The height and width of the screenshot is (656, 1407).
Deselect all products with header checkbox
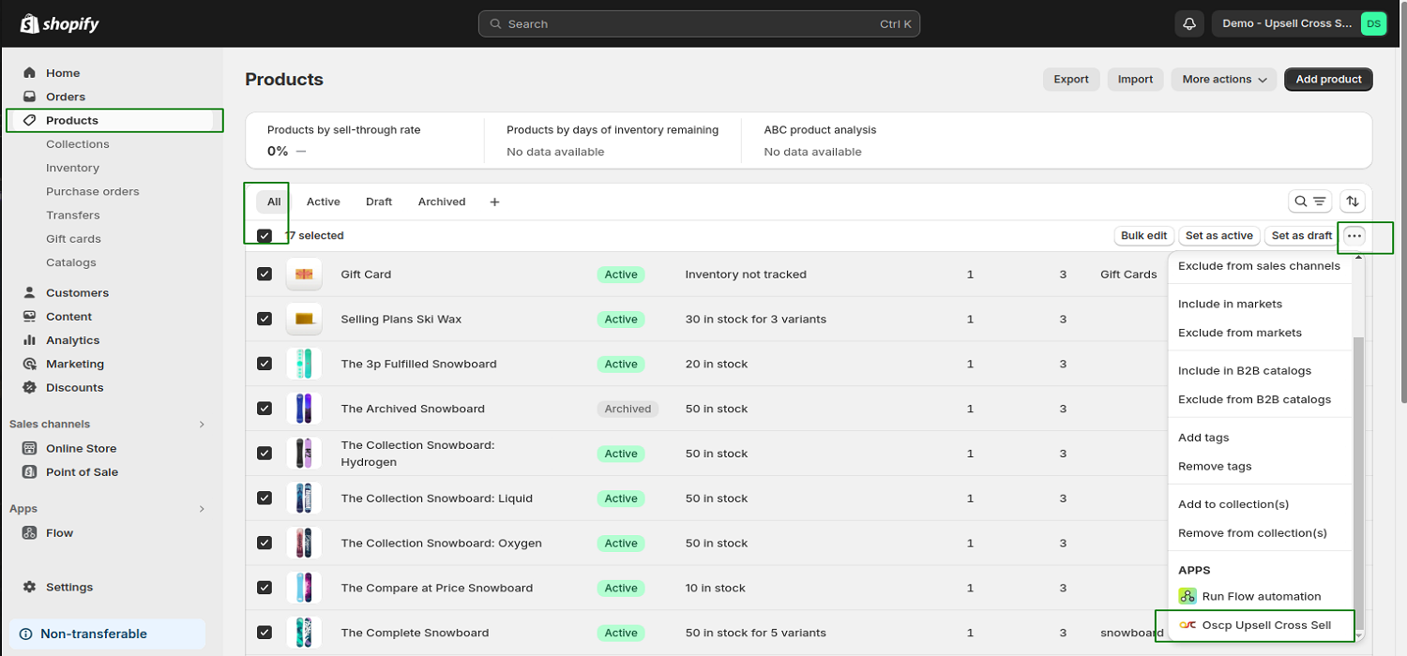point(265,236)
